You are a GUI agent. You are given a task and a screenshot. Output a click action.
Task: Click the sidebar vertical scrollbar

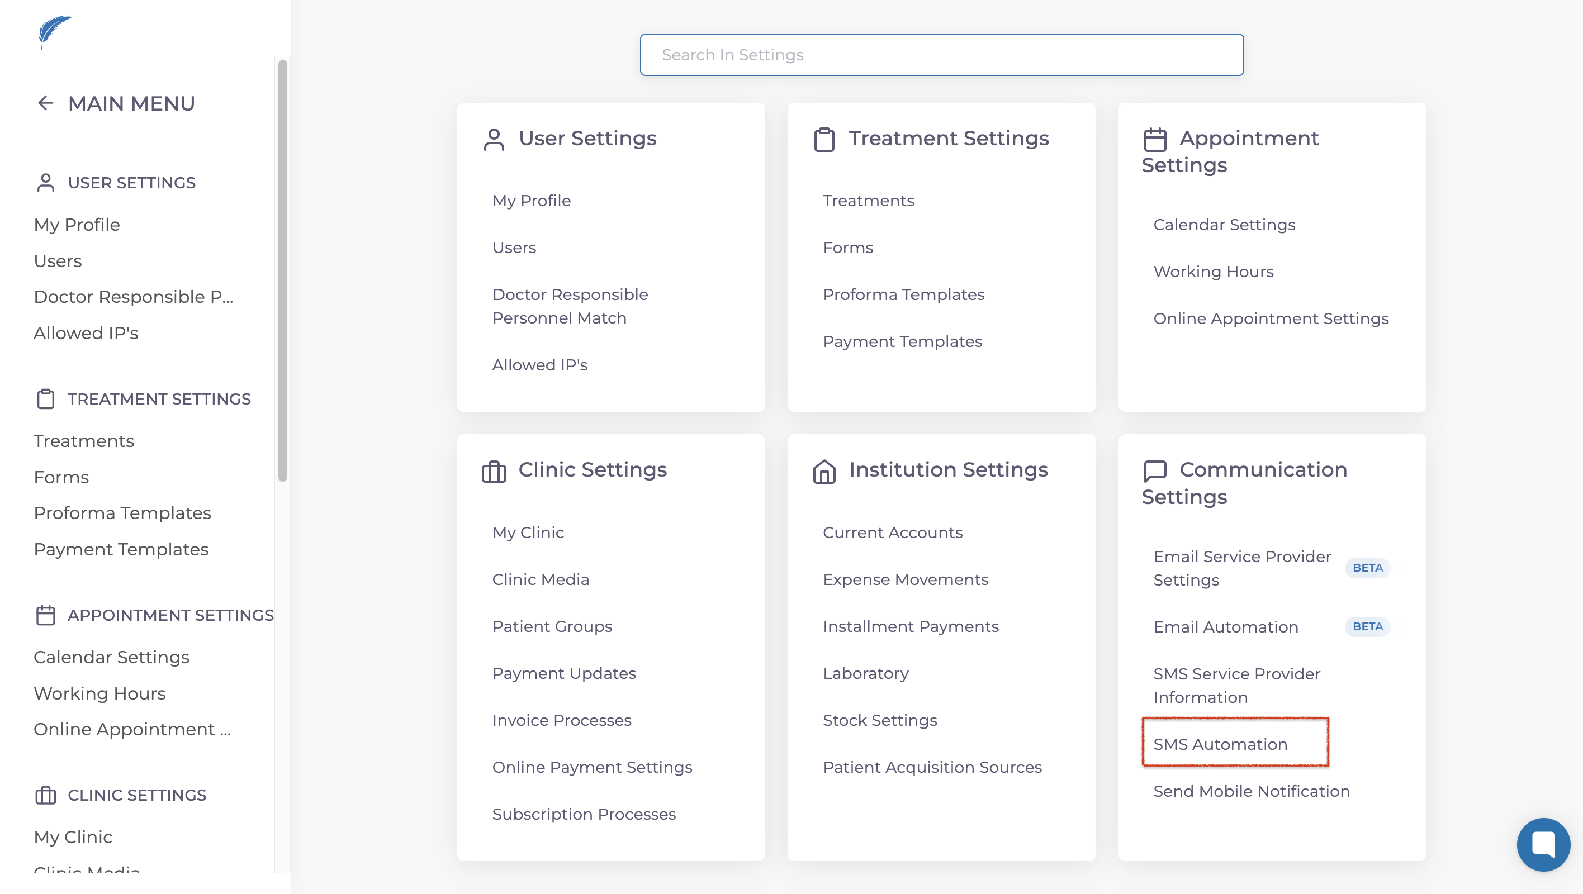pos(283,270)
